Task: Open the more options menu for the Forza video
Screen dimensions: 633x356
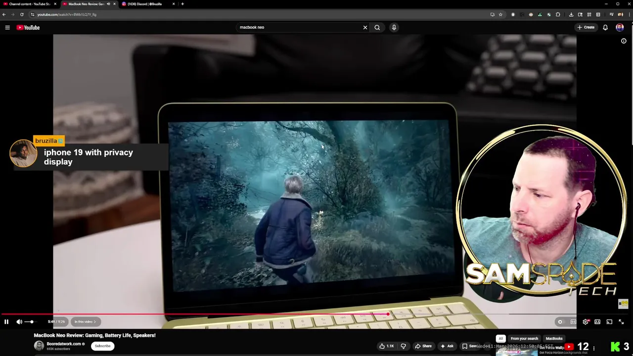Action: tap(594, 348)
